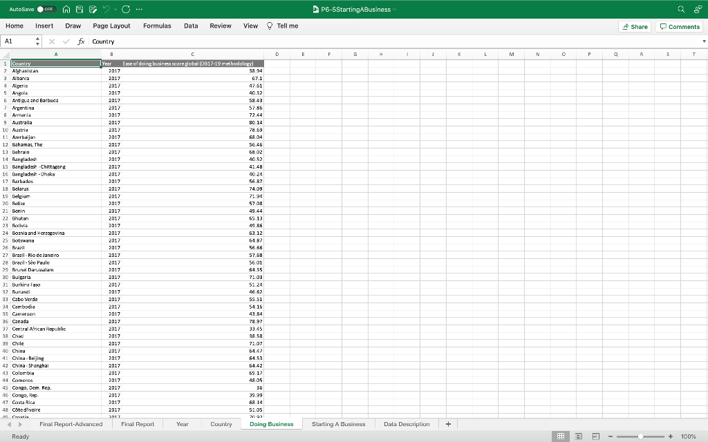The image size is (708, 442).
Task: Click the Redo icon
Action: (126, 9)
